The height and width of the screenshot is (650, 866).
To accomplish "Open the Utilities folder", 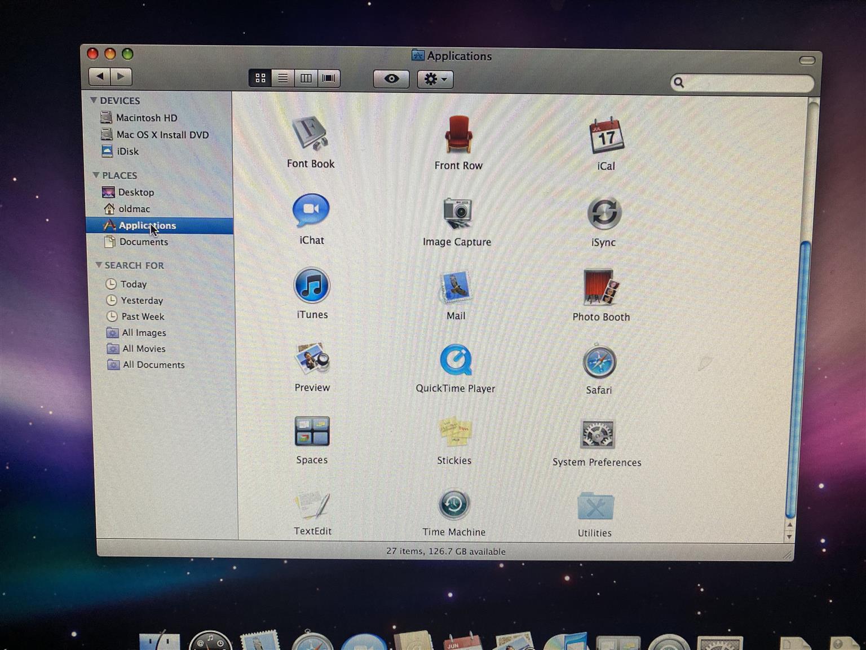I will click(x=595, y=506).
